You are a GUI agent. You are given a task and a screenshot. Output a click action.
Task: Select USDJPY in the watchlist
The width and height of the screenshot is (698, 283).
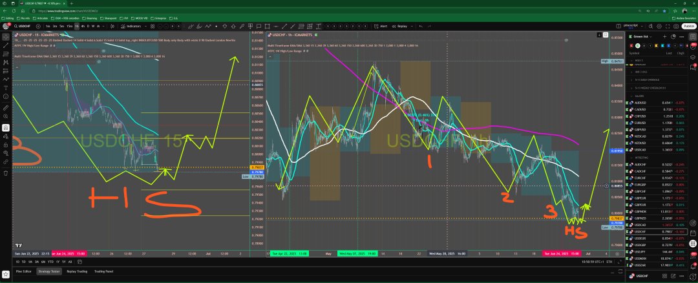(657, 251)
